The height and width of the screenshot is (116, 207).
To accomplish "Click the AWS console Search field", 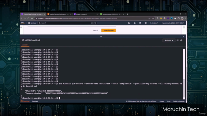I will tap(67, 23).
